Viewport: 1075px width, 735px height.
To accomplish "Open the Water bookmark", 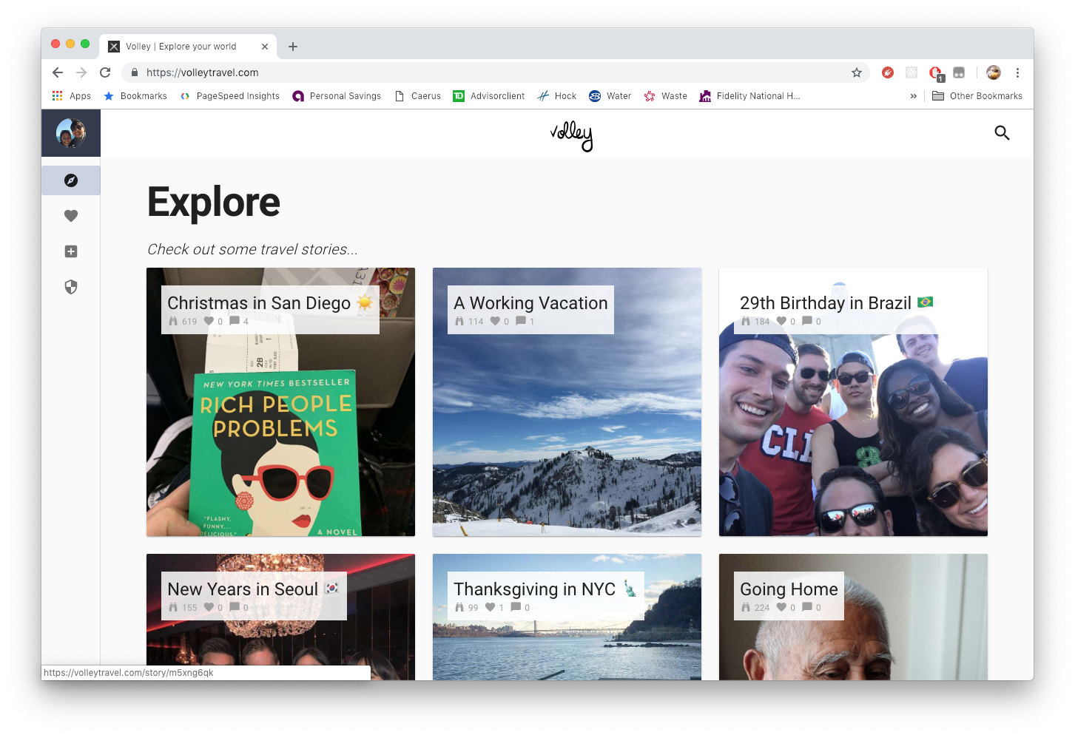I will coord(610,96).
